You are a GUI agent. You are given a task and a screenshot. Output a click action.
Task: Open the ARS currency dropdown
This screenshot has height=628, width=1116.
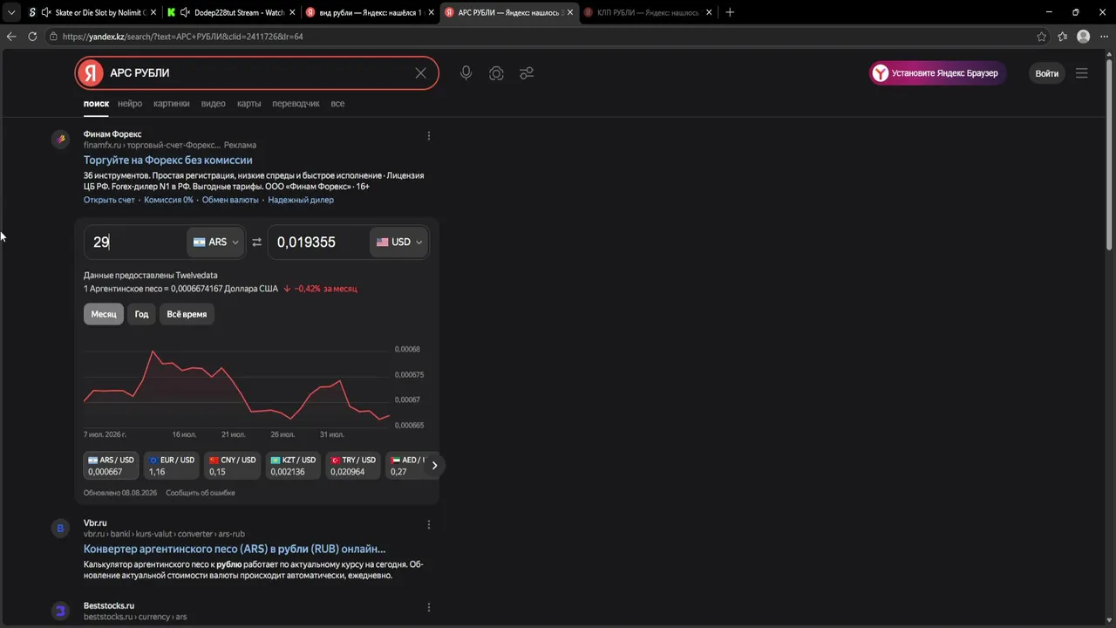click(216, 242)
